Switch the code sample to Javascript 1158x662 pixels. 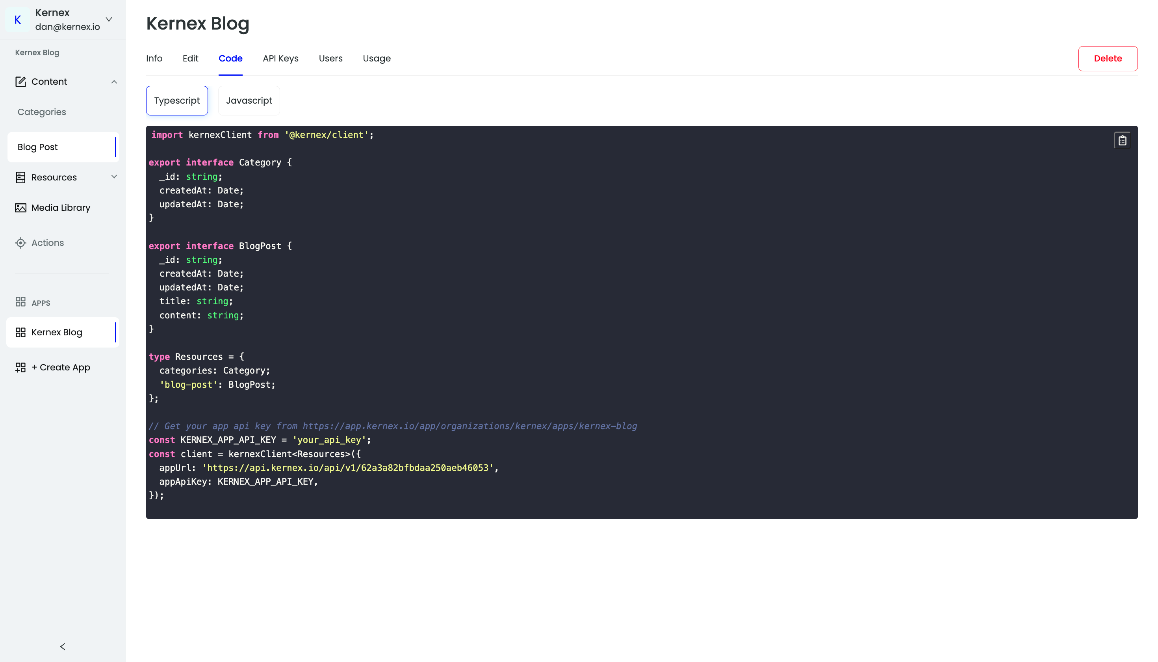pos(249,100)
